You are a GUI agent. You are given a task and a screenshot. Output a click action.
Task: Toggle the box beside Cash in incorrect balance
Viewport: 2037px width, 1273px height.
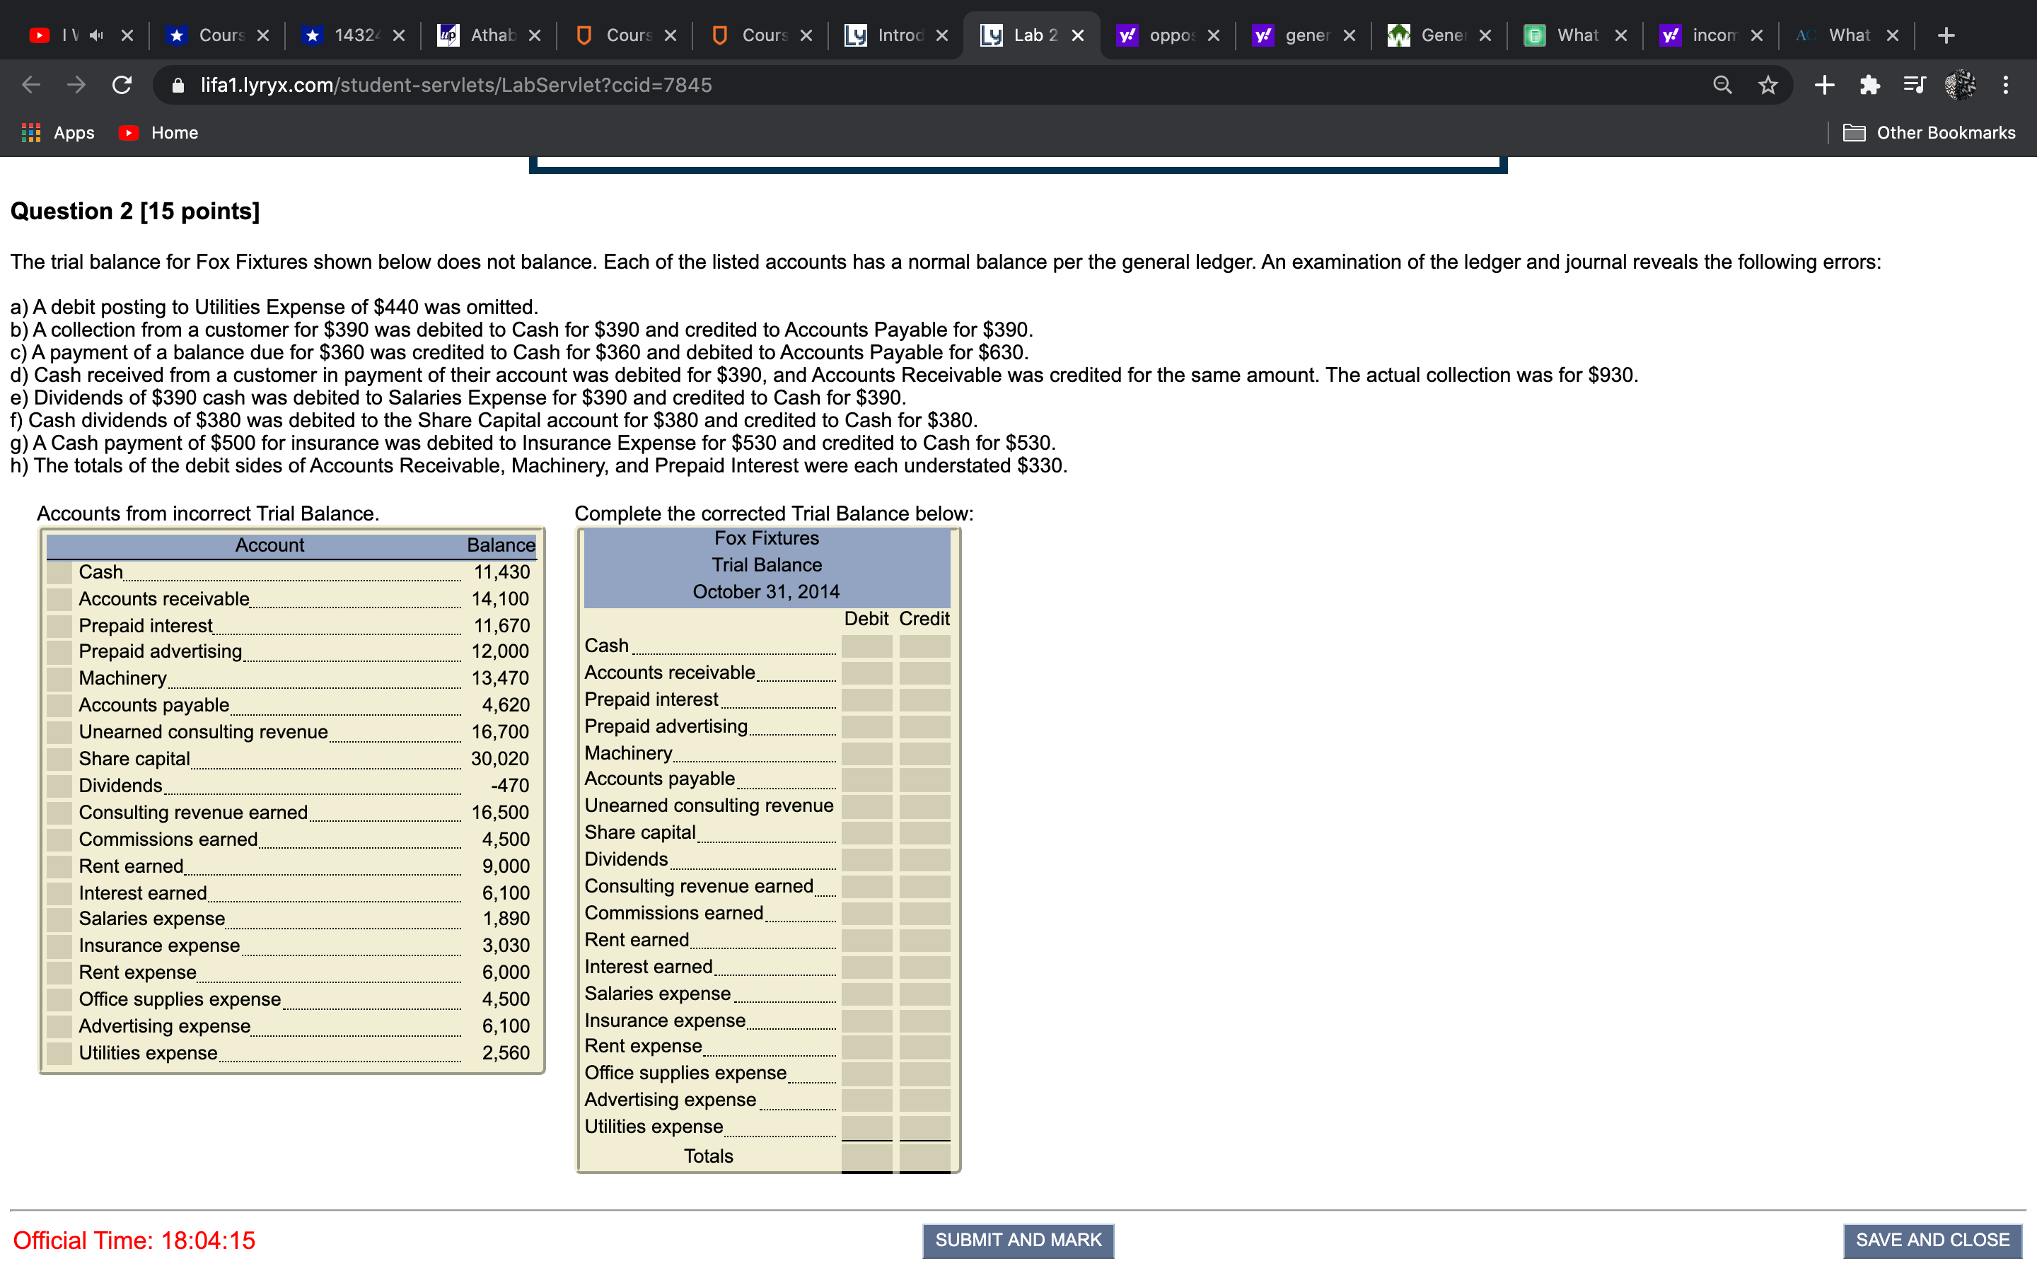click(x=59, y=573)
